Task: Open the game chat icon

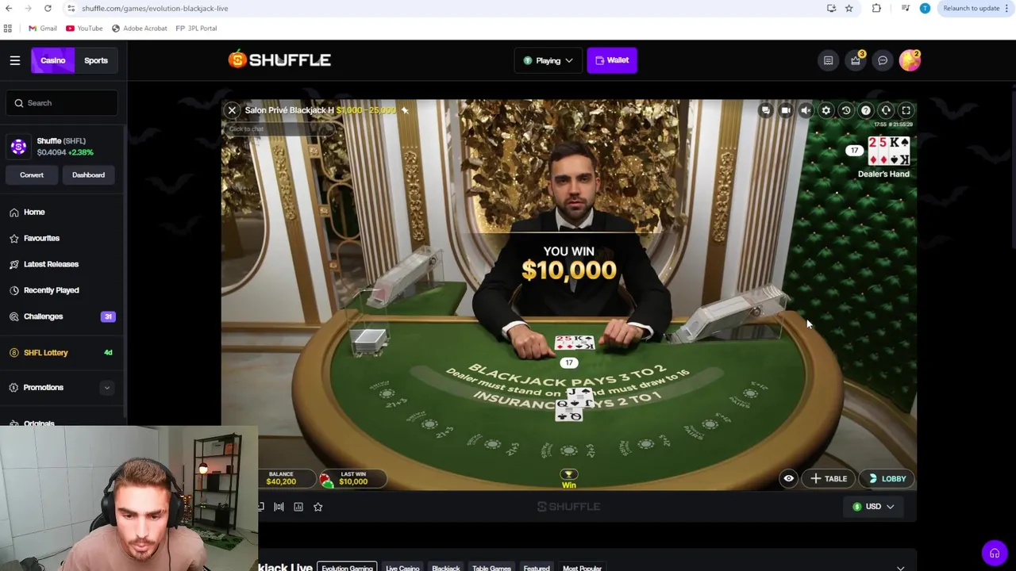Action: pyautogui.click(x=765, y=110)
